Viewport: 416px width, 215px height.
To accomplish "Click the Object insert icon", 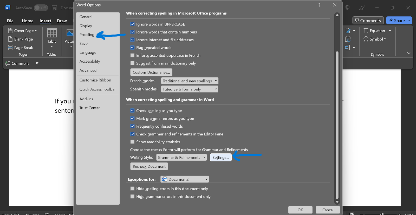I will (x=348, y=47).
